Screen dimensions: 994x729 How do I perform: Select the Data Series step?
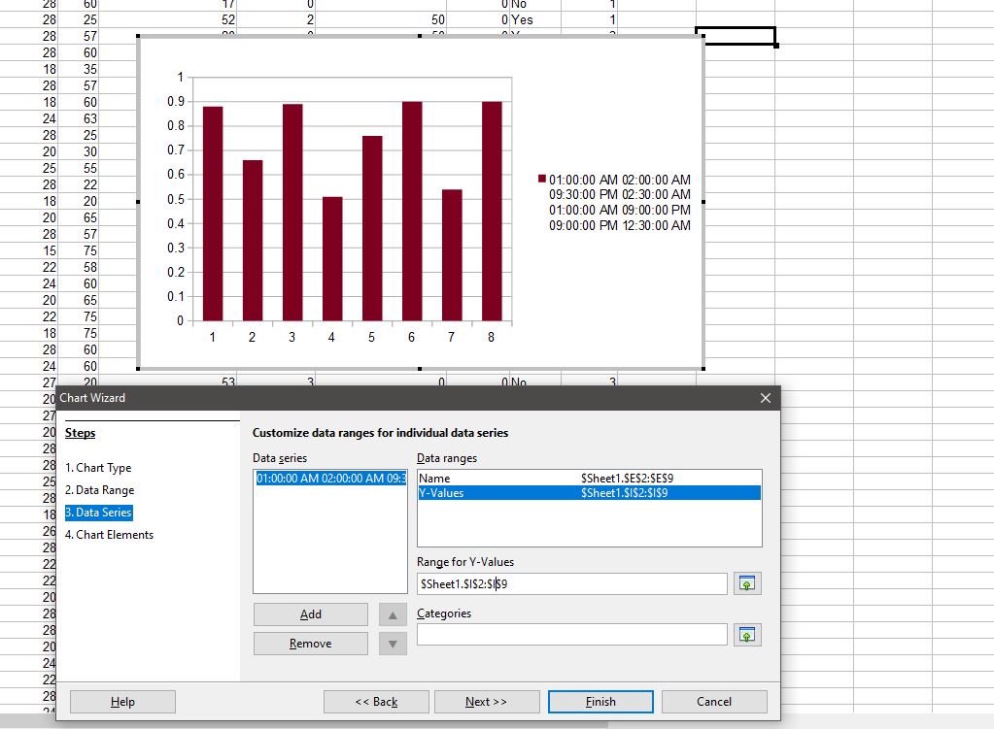coord(98,513)
